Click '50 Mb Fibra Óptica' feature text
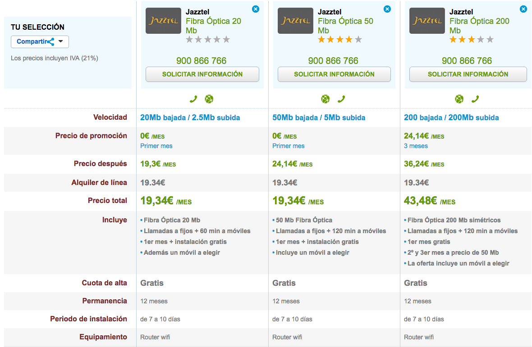The image size is (532, 347). [304, 220]
